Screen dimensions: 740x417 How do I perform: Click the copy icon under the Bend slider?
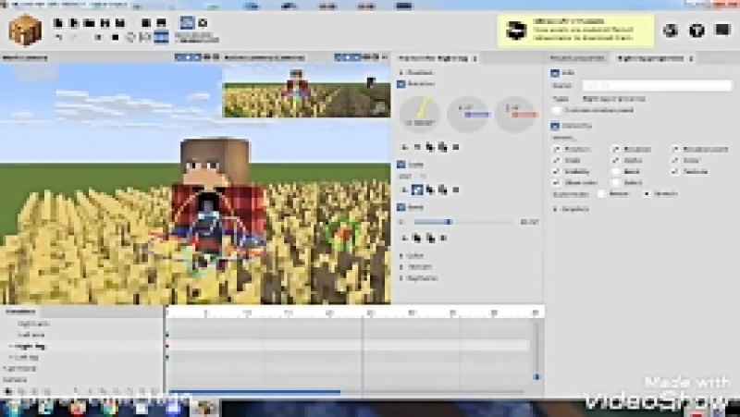(x=417, y=239)
